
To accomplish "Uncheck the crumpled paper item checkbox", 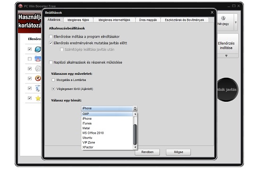I will coord(30,69).
